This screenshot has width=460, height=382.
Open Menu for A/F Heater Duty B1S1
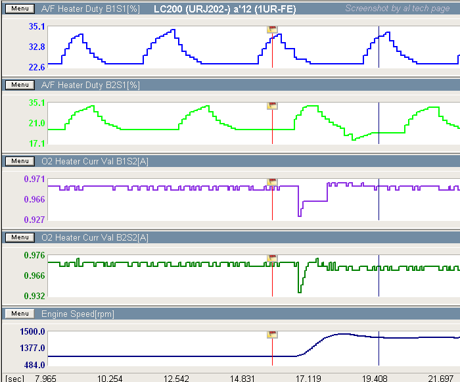19,9
